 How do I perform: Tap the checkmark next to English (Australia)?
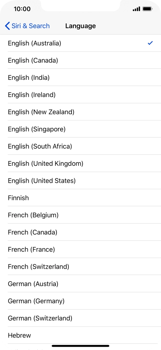pyautogui.click(x=150, y=43)
